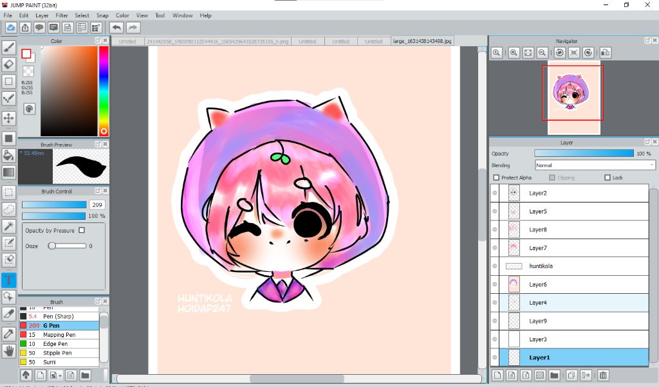Select the rectangular Select tool

(x=9, y=192)
